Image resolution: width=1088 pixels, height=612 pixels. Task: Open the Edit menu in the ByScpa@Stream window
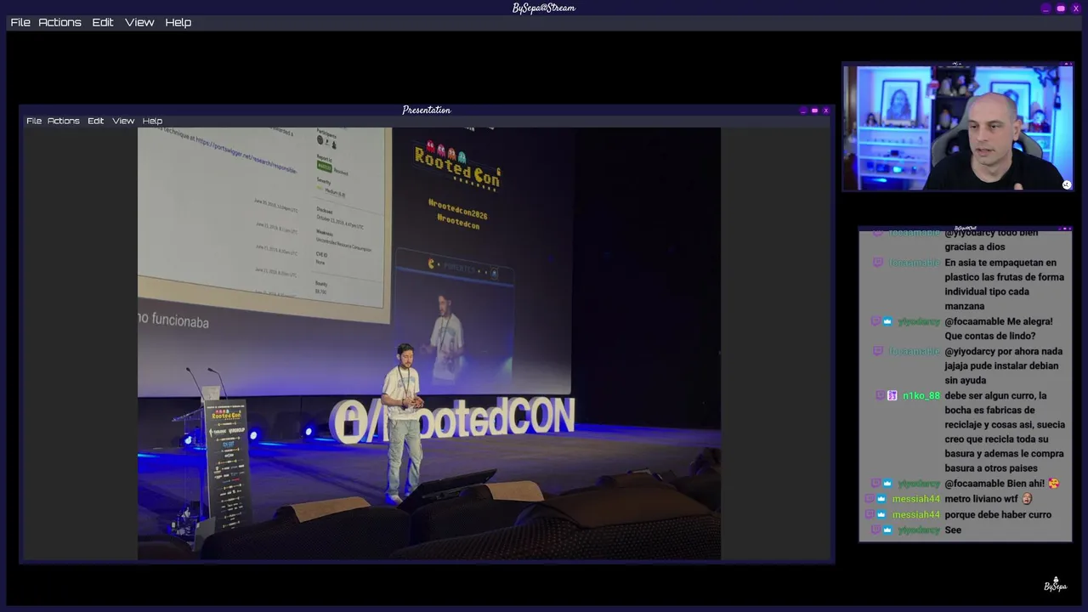point(103,22)
